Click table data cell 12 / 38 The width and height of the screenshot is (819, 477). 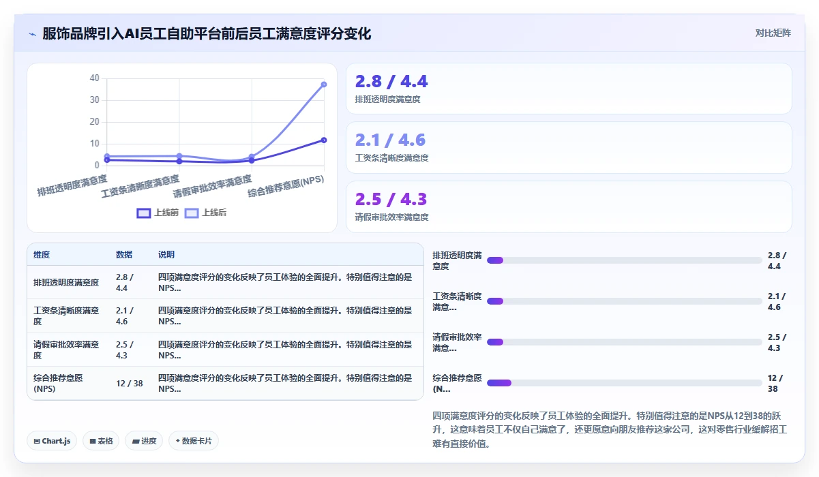click(x=130, y=383)
